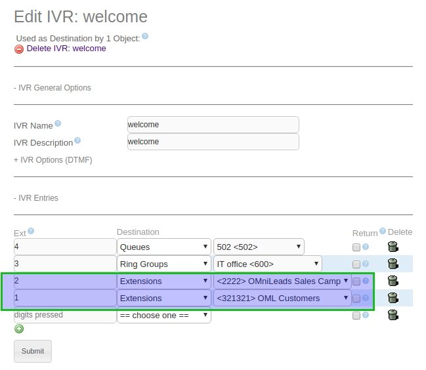Click the IVR Name text field
This screenshot has height=370, width=426.
click(213, 125)
